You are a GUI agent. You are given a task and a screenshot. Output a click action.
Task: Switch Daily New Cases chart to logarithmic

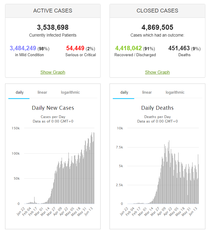coord(70,92)
